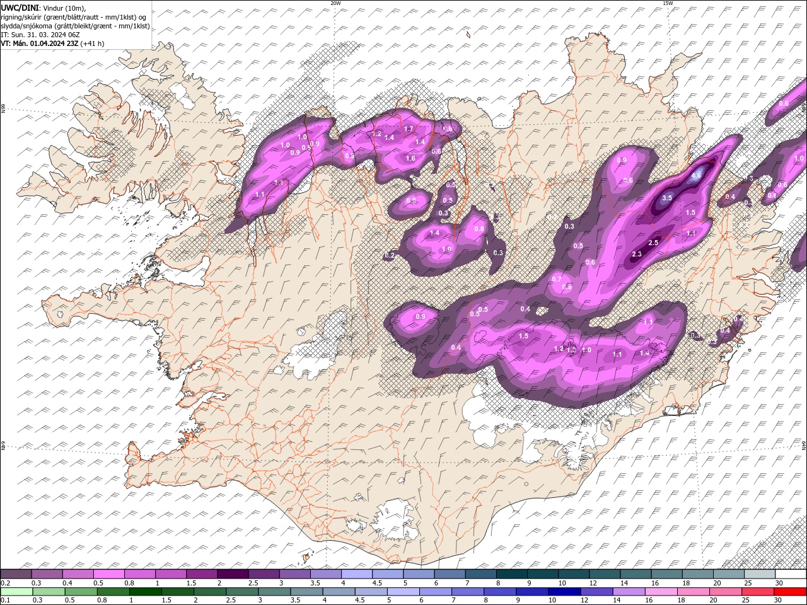Screen dimensions: 807x605
Task: Click the 0.7 value on the map
Action: point(557,279)
